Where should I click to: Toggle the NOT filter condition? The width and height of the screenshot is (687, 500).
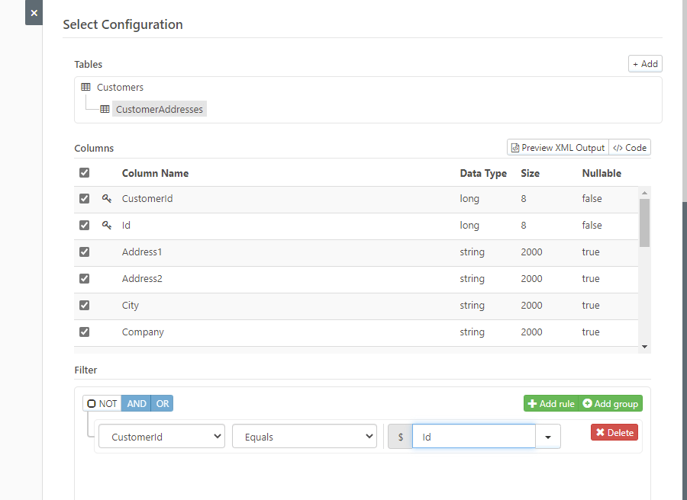tap(102, 403)
